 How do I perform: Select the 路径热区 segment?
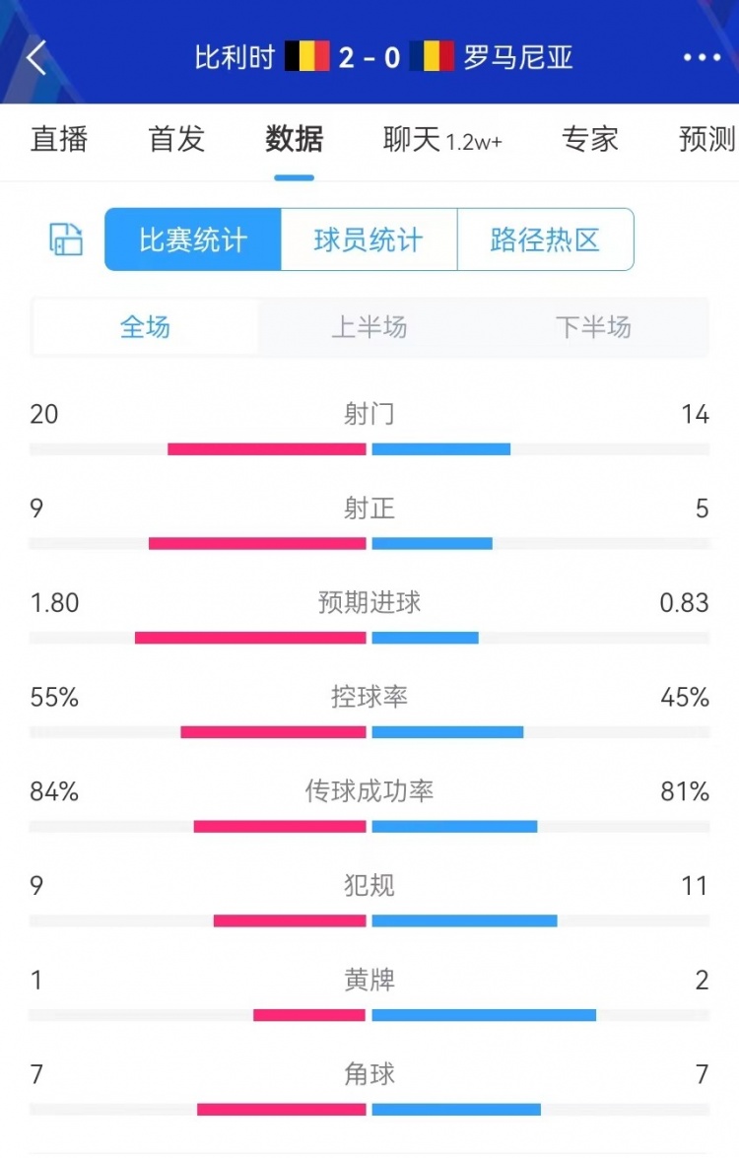(x=546, y=239)
